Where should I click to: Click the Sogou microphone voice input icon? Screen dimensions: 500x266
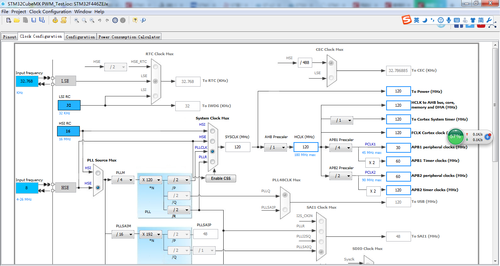449,20
